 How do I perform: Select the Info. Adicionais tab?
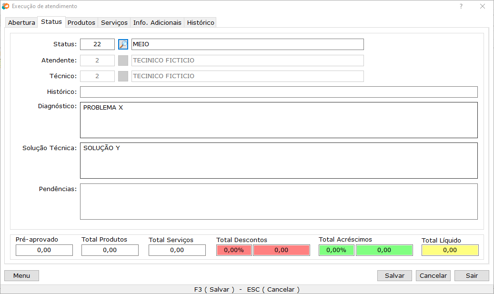pyautogui.click(x=157, y=22)
